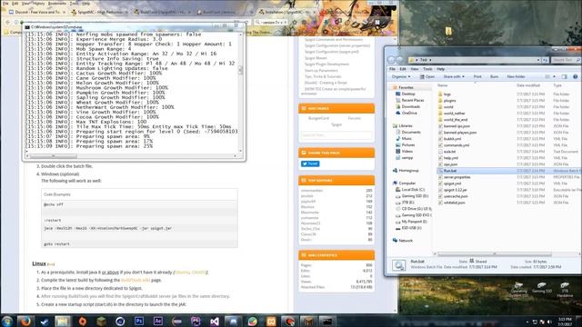This screenshot has width=582, height=327.
Task: Select the world folder in Explorer
Action: tap(448, 107)
